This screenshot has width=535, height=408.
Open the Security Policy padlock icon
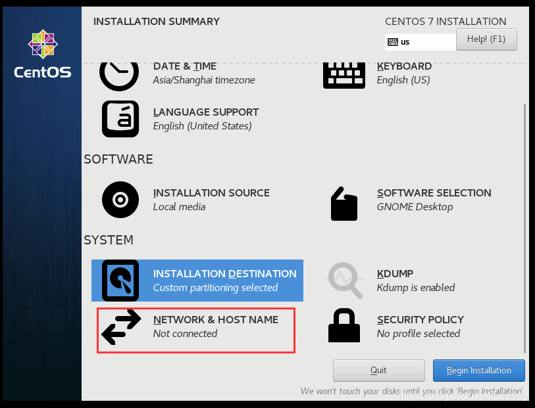point(344,325)
